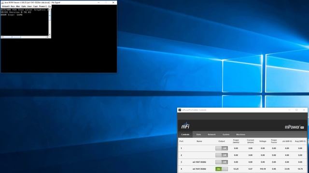309x173 pixels.
Task: Click the port 4 monthly kWh value 14.75
Action: [300, 169]
